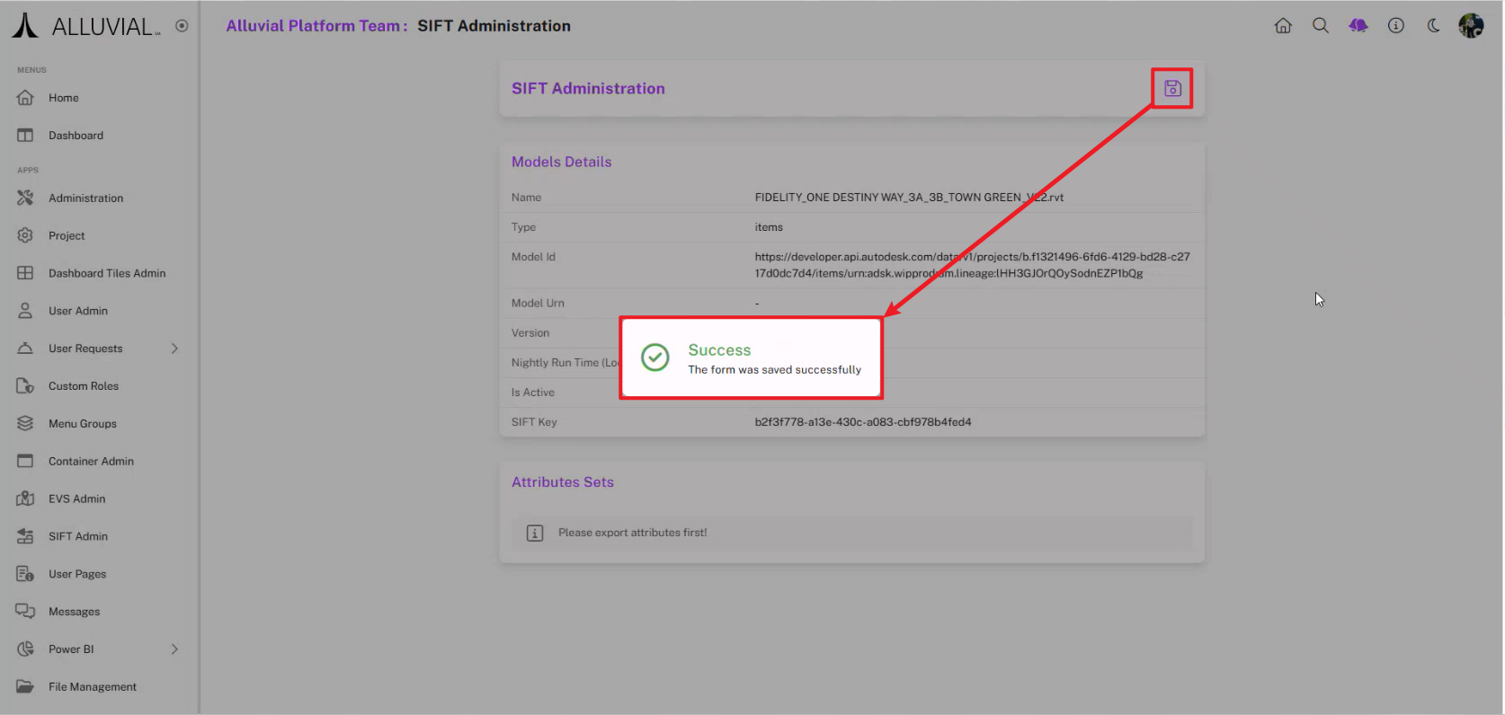Click the home icon in top toolbar
The height and width of the screenshot is (715, 1505).
[x=1283, y=26]
